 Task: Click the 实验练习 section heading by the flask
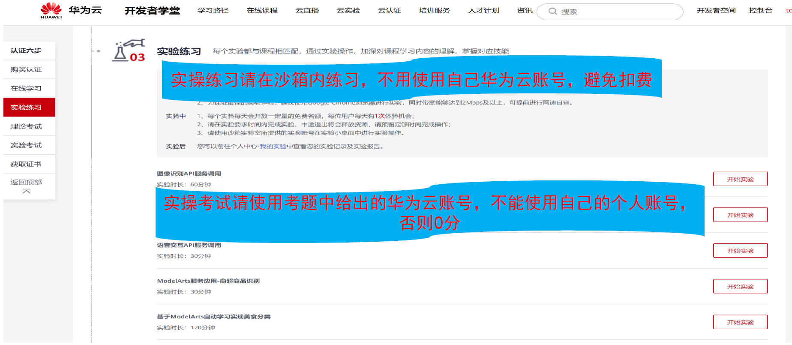179,51
